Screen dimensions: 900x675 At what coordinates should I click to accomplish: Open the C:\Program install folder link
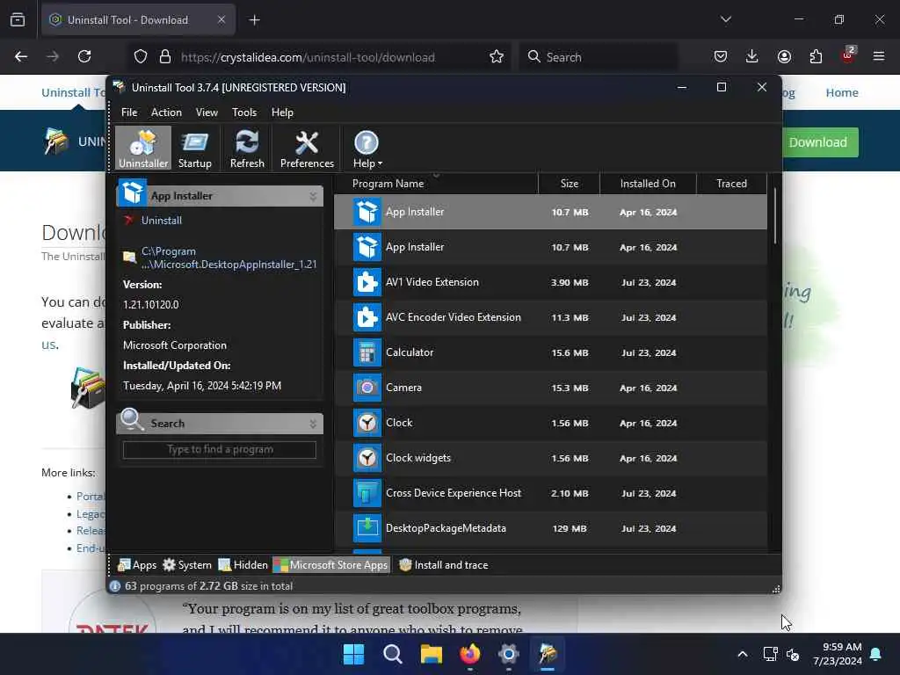(x=229, y=258)
